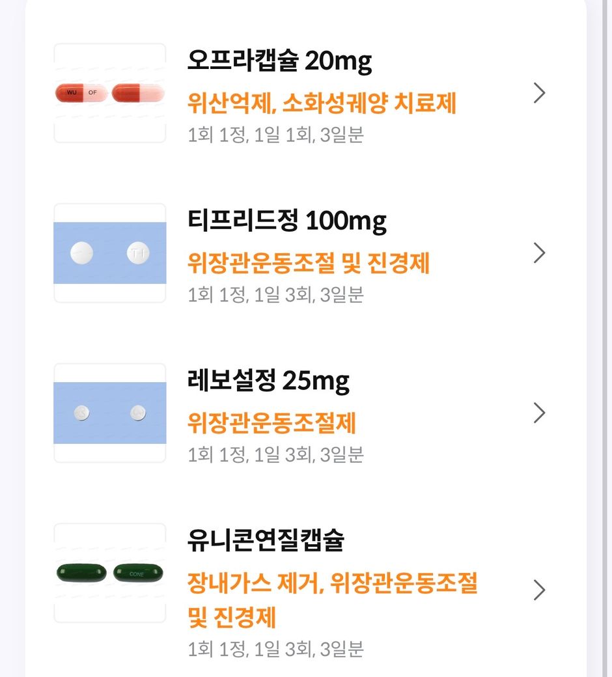Open the 오프라캡슐 20mg medication name

[279, 61]
